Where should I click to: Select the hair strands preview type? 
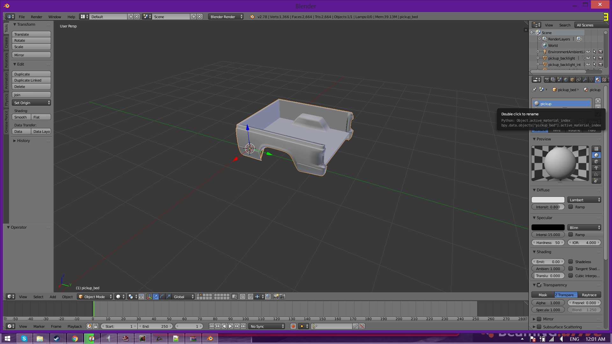tap(596, 174)
